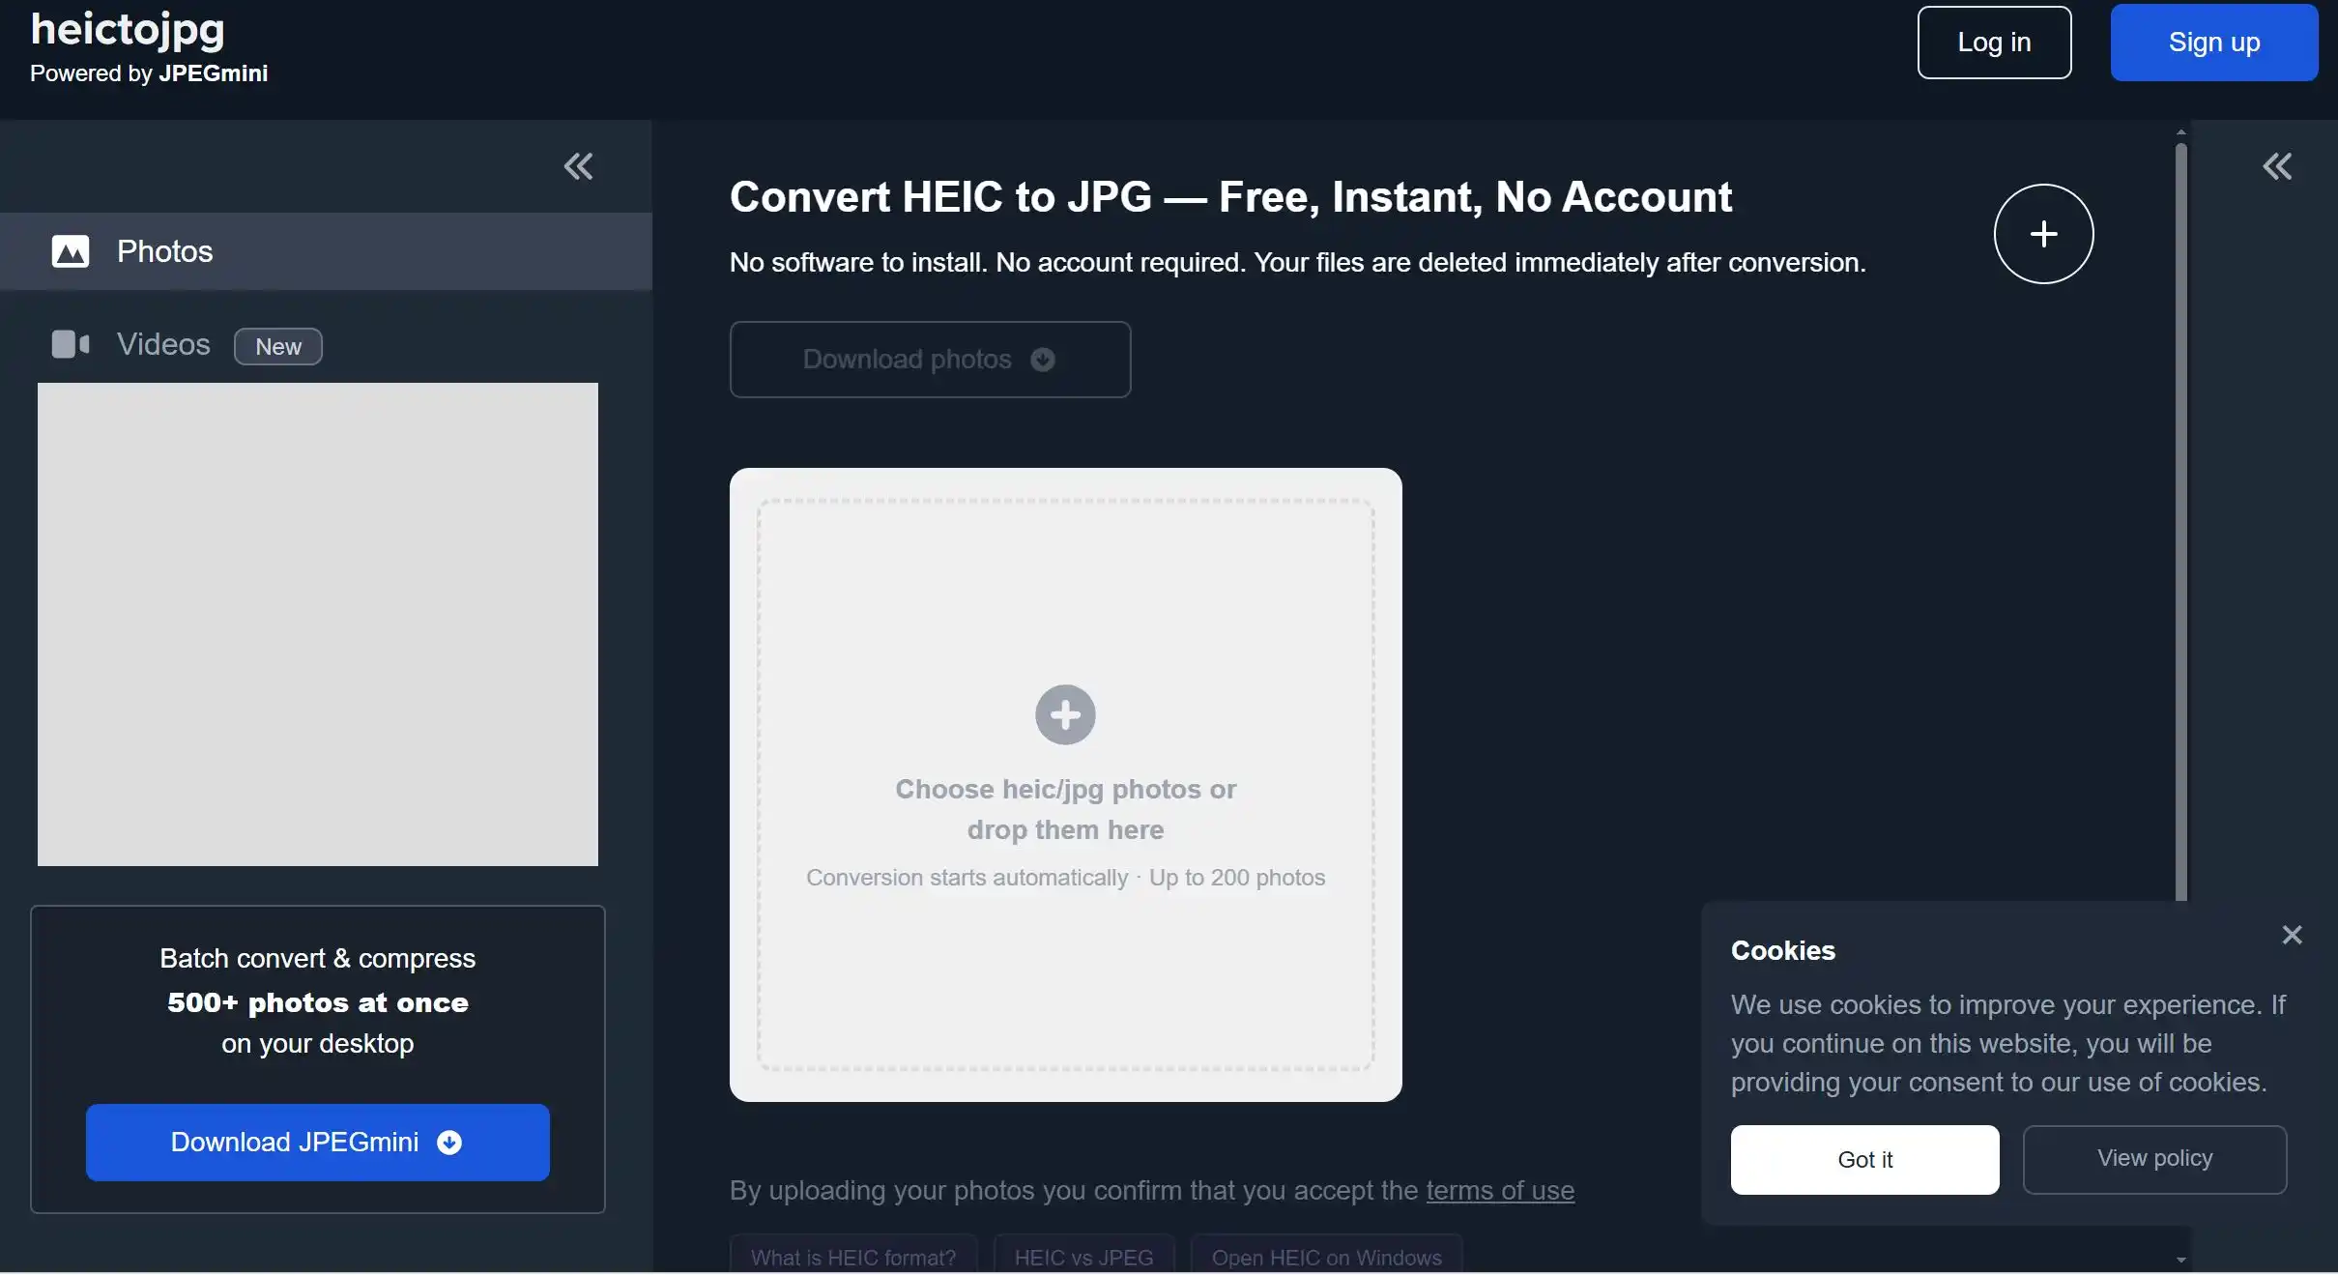Open the terms of use link
This screenshot has height=1275, width=2338.
pyautogui.click(x=1500, y=1191)
